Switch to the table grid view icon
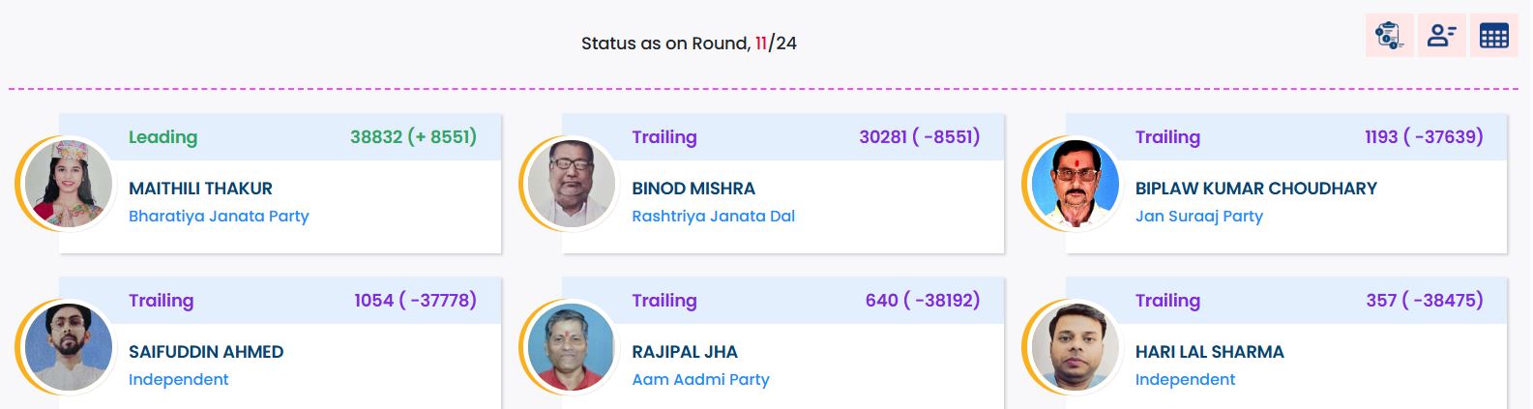Viewport: 1533px width, 409px height. tap(1493, 37)
